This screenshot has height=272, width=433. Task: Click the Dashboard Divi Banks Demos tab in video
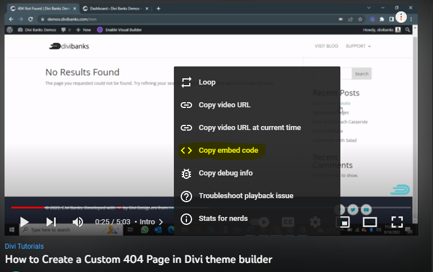[x=116, y=9]
